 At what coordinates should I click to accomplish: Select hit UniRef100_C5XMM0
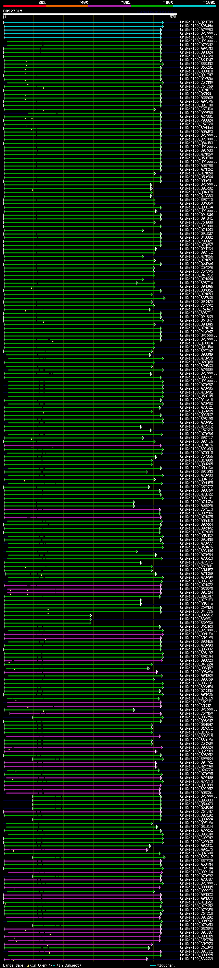[196, 82]
